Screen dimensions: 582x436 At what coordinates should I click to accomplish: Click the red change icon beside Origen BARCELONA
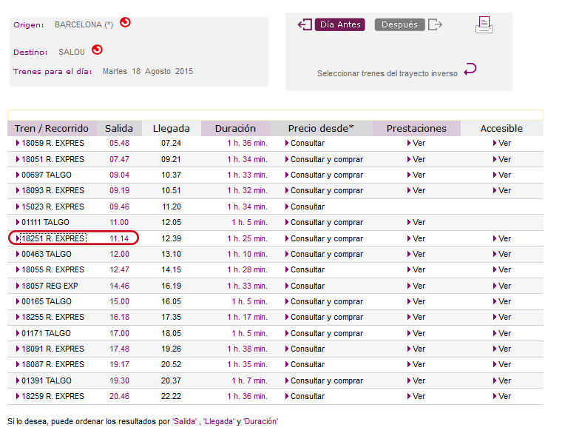125,23
